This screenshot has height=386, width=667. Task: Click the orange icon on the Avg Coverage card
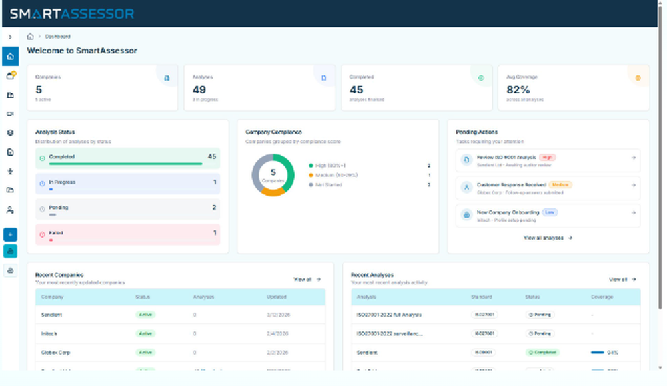[638, 79]
